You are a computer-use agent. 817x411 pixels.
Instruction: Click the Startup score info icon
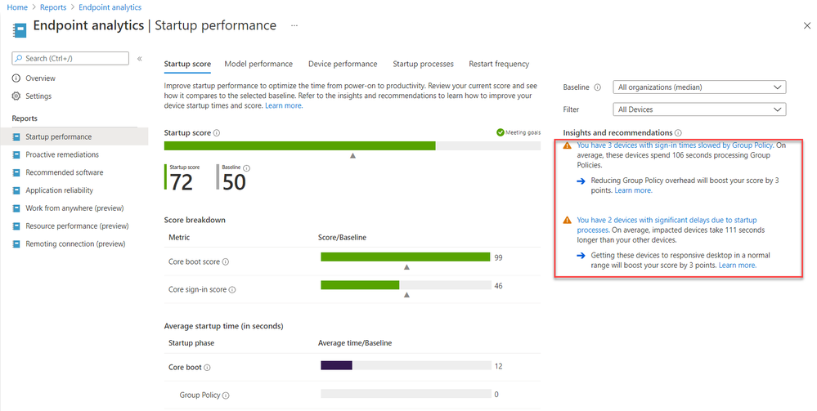(x=217, y=133)
